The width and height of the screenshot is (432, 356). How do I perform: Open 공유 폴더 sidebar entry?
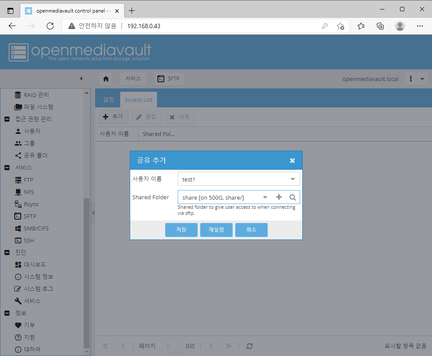click(x=31, y=155)
